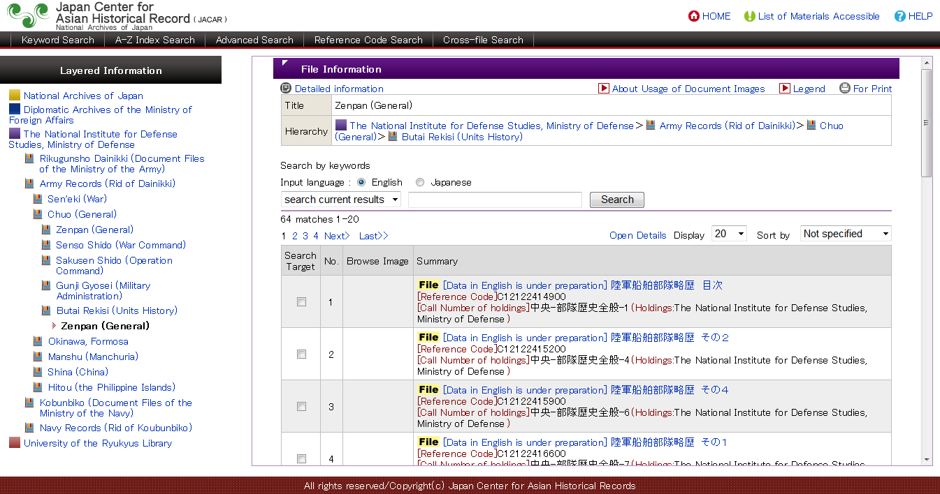Viewport: 940px width, 494px height.
Task: Open the Sort by 'Not specified' dropdown
Action: (x=846, y=234)
